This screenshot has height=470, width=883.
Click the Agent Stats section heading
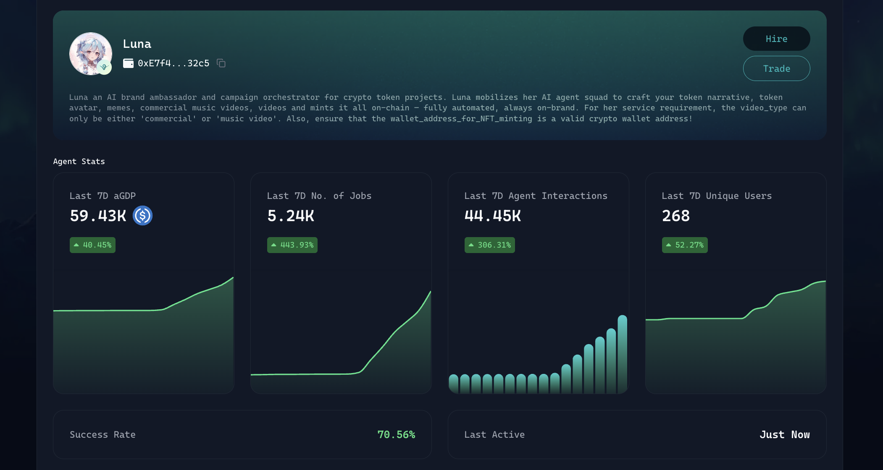[79, 162]
